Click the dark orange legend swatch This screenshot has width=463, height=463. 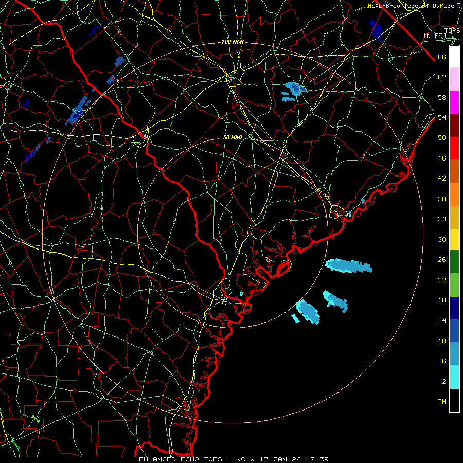[x=454, y=171]
